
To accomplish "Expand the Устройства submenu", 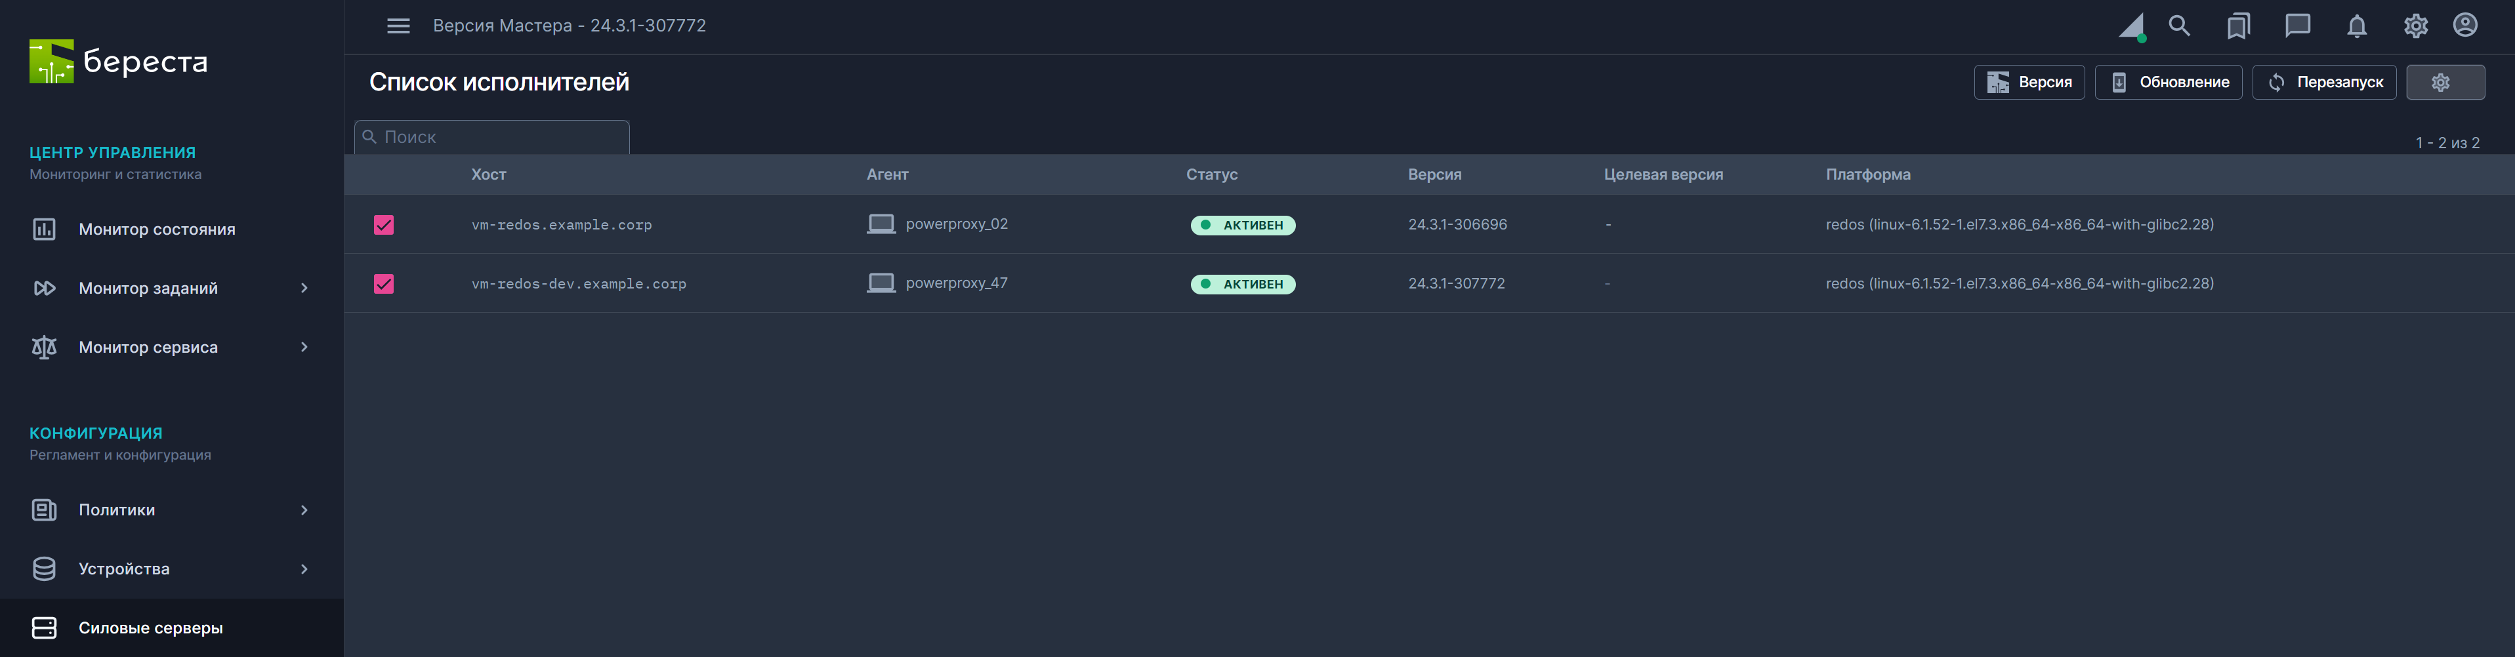I will (304, 569).
